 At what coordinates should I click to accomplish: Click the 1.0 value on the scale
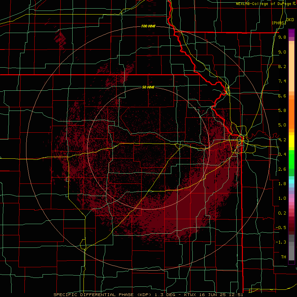tap(282, 198)
